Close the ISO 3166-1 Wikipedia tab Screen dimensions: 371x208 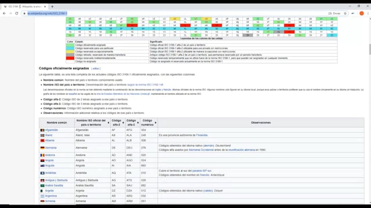click(45, 6)
